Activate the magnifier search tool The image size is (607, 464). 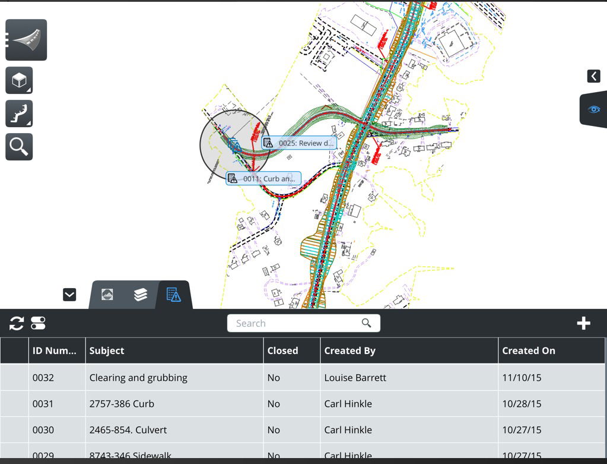[x=19, y=146]
